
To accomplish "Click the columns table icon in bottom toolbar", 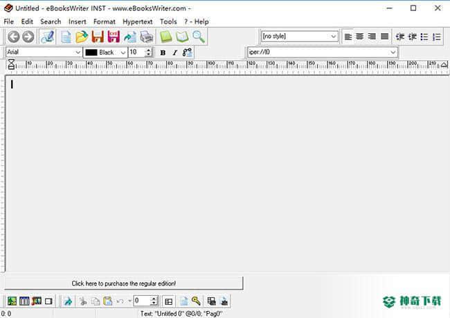I will click(24, 301).
